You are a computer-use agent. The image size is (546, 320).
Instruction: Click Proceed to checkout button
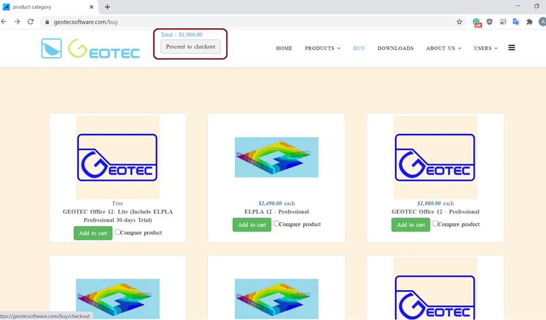coord(190,47)
